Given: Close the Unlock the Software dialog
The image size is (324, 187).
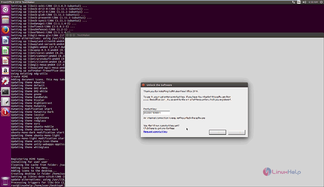Looking at the screenshot, I should click(143, 85).
